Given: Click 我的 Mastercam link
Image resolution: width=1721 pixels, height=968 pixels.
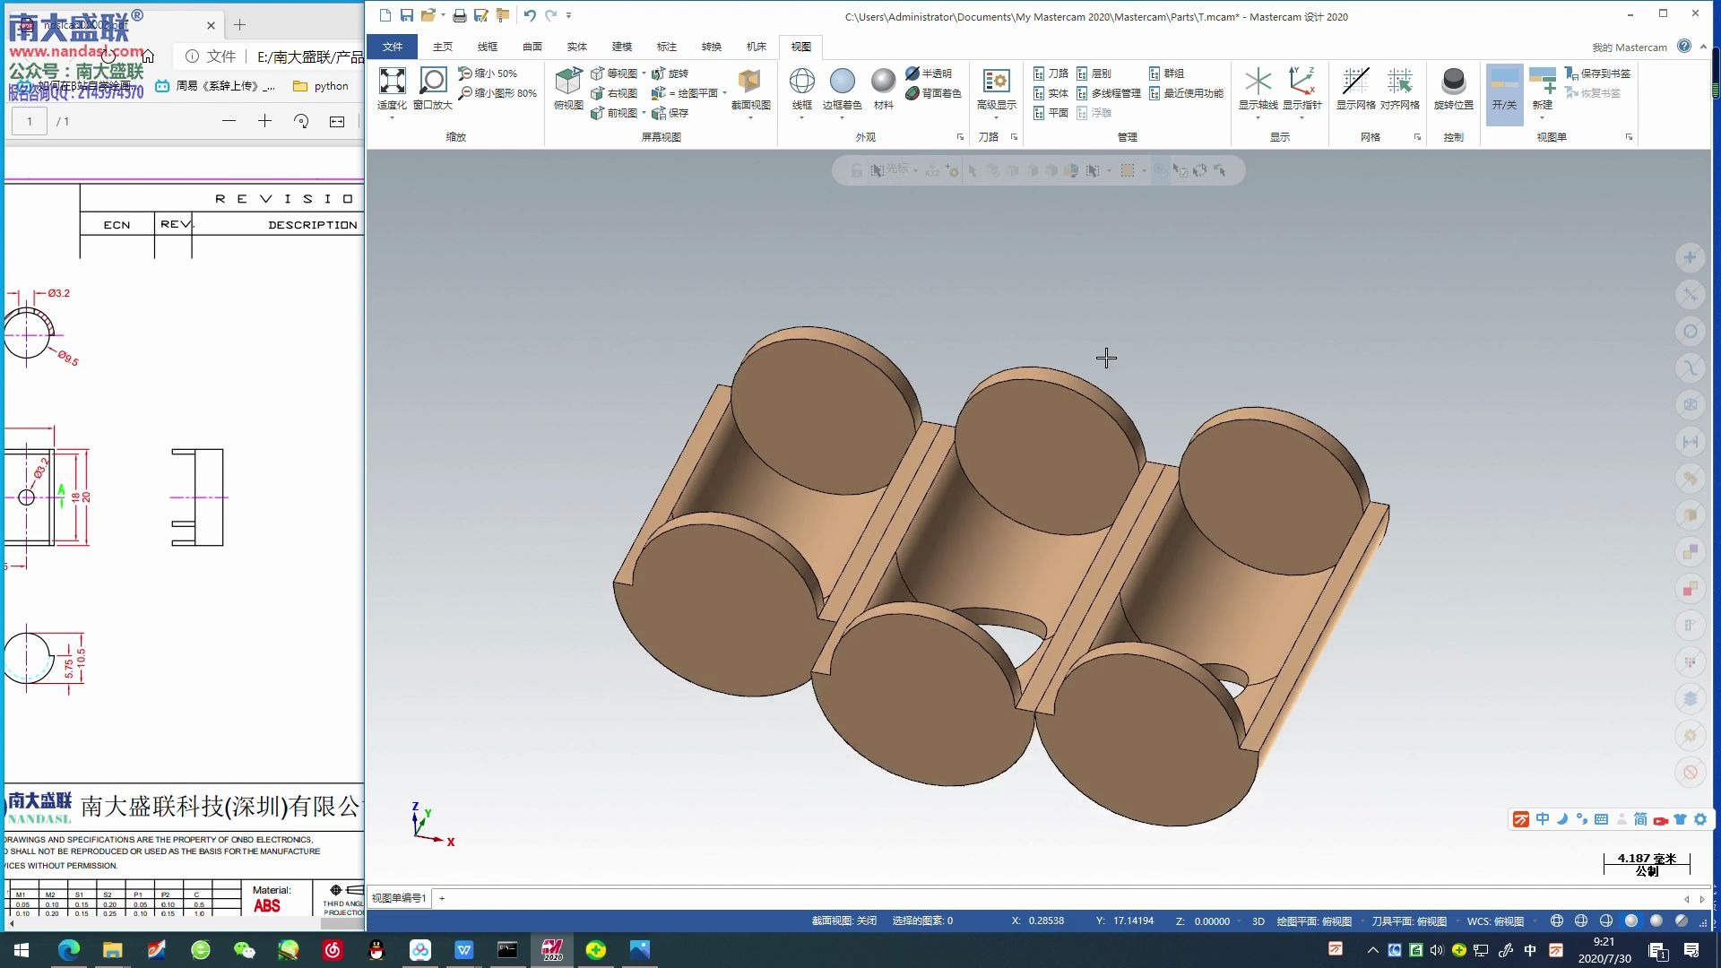Looking at the screenshot, I should 1629,48.
